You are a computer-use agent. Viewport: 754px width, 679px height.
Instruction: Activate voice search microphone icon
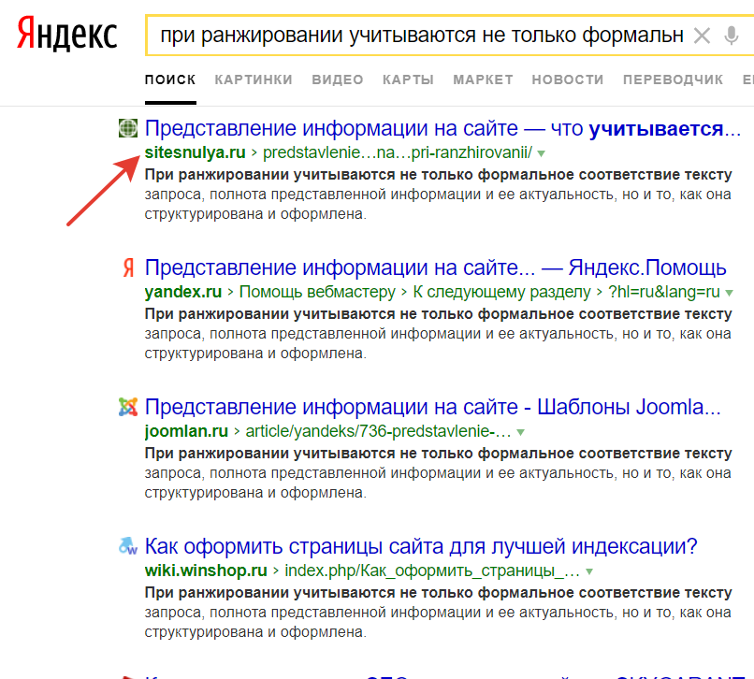[732, 36]
